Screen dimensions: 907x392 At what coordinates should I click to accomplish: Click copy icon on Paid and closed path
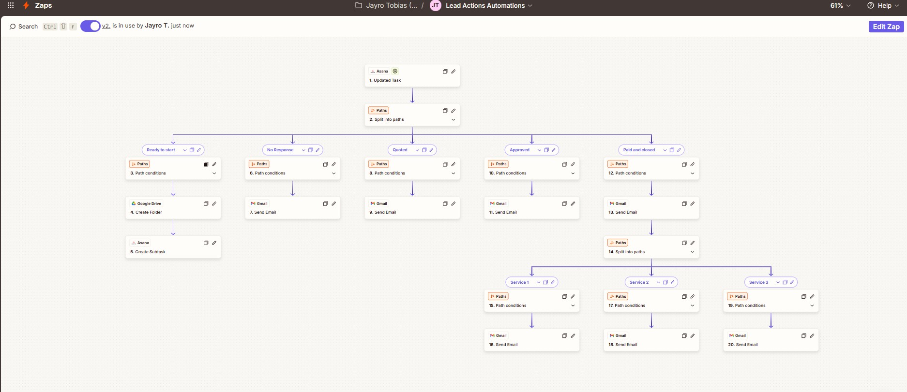pos(672,150)
